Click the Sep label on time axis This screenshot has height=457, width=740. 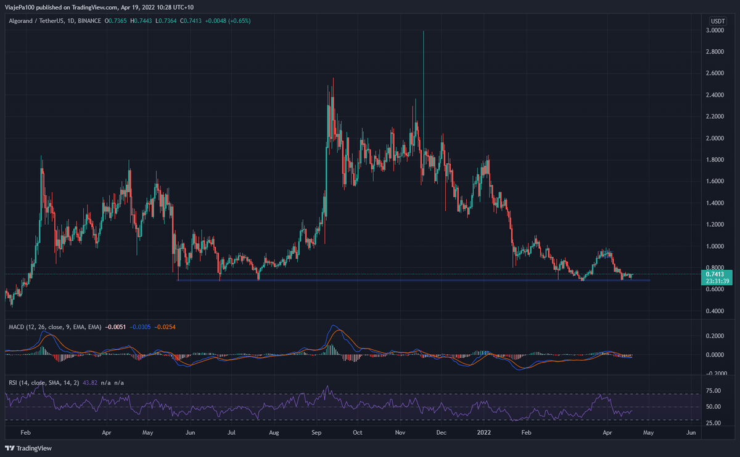tap(316, 434)
